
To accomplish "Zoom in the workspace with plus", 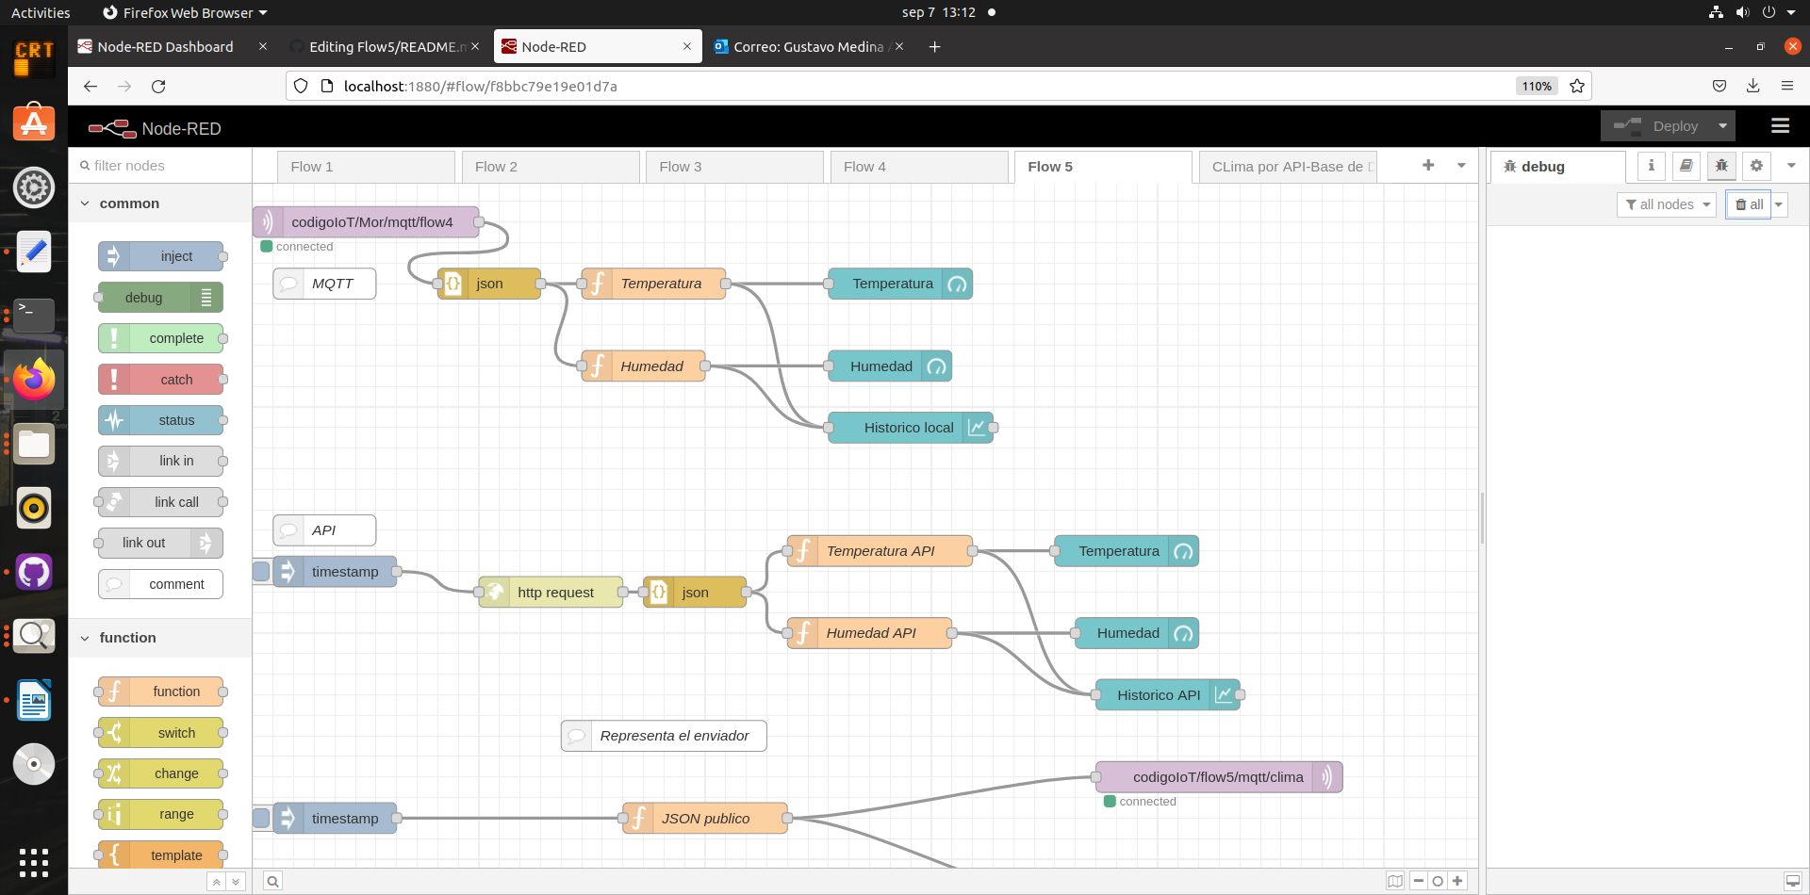I will (1457, 881).
